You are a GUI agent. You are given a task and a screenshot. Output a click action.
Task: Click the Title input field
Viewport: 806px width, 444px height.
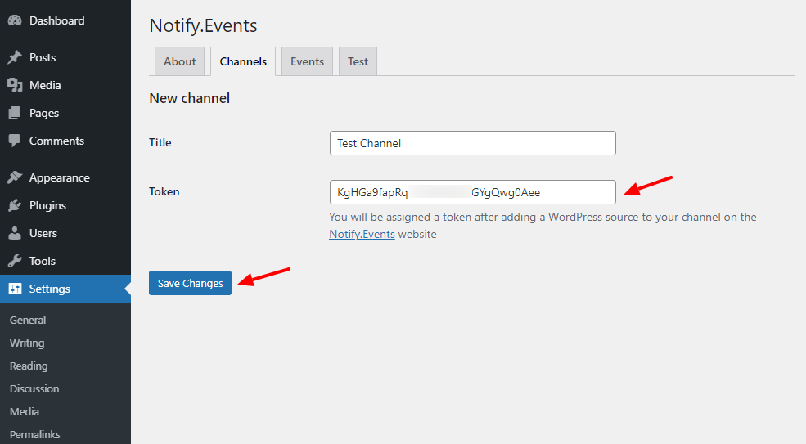472,143
